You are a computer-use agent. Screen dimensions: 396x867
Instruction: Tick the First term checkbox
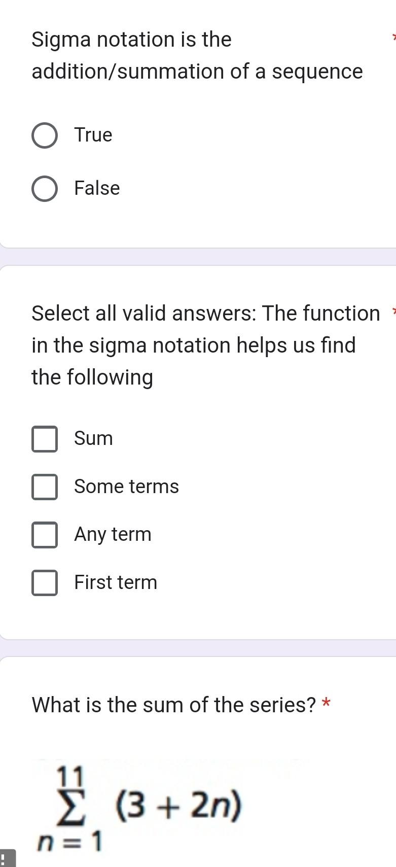tap(45, 583)
